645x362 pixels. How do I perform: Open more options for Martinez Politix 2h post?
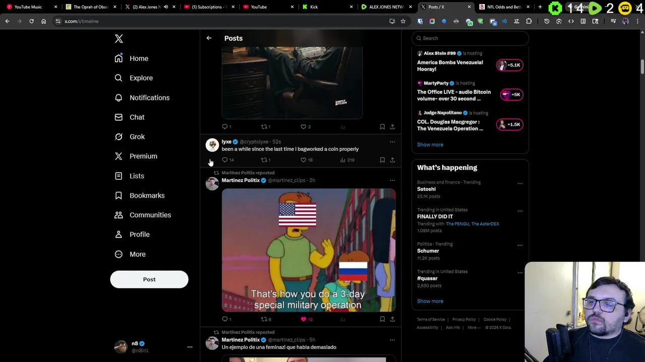[392, 180]
